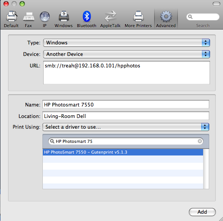223x221 pixels.
Task: Click the toolbar Search field
Action: coord(203,17)
